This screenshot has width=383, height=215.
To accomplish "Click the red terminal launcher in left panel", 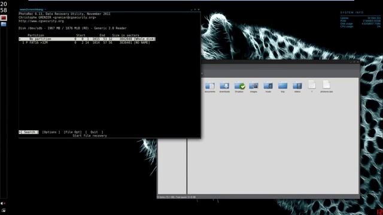I will pos(4,18).
